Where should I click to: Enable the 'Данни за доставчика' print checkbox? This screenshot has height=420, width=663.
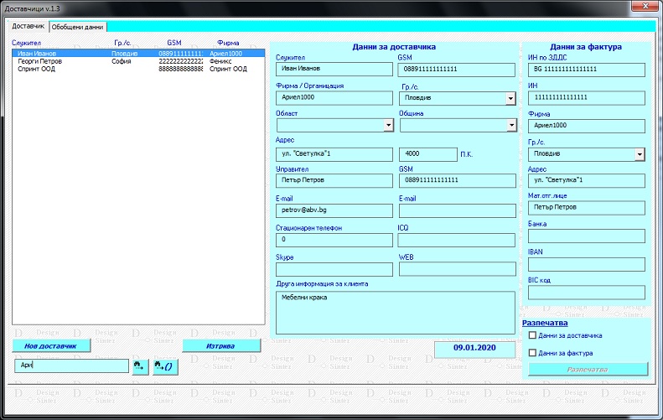click(532, 335)
